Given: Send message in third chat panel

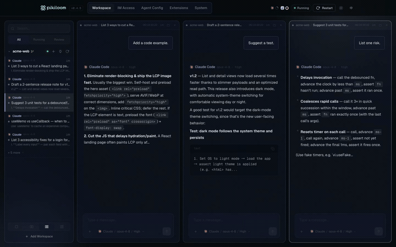Looking at the screenshot, I should pos(378,231).
